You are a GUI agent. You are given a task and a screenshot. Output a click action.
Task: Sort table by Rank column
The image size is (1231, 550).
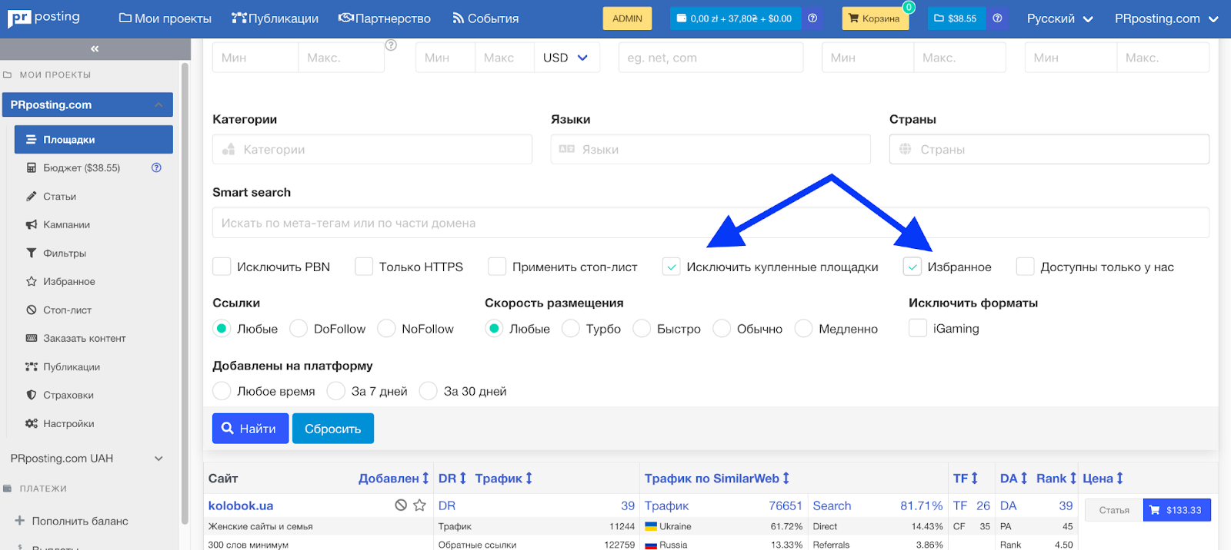click(1056, 478)
